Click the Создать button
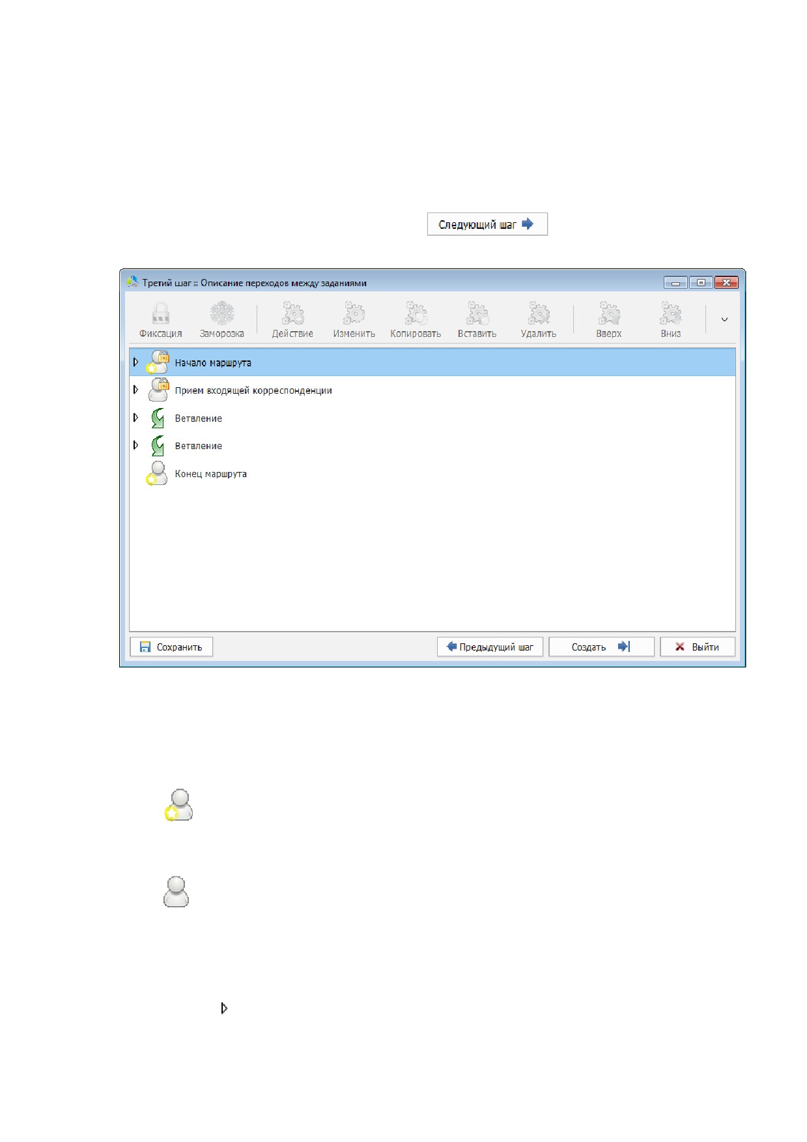The height and width of the screenshot is (1142, 807). click(x=601, y=647)
